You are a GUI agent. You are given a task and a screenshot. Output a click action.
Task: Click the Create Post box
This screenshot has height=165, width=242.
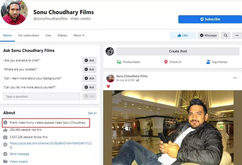(178, 51)
